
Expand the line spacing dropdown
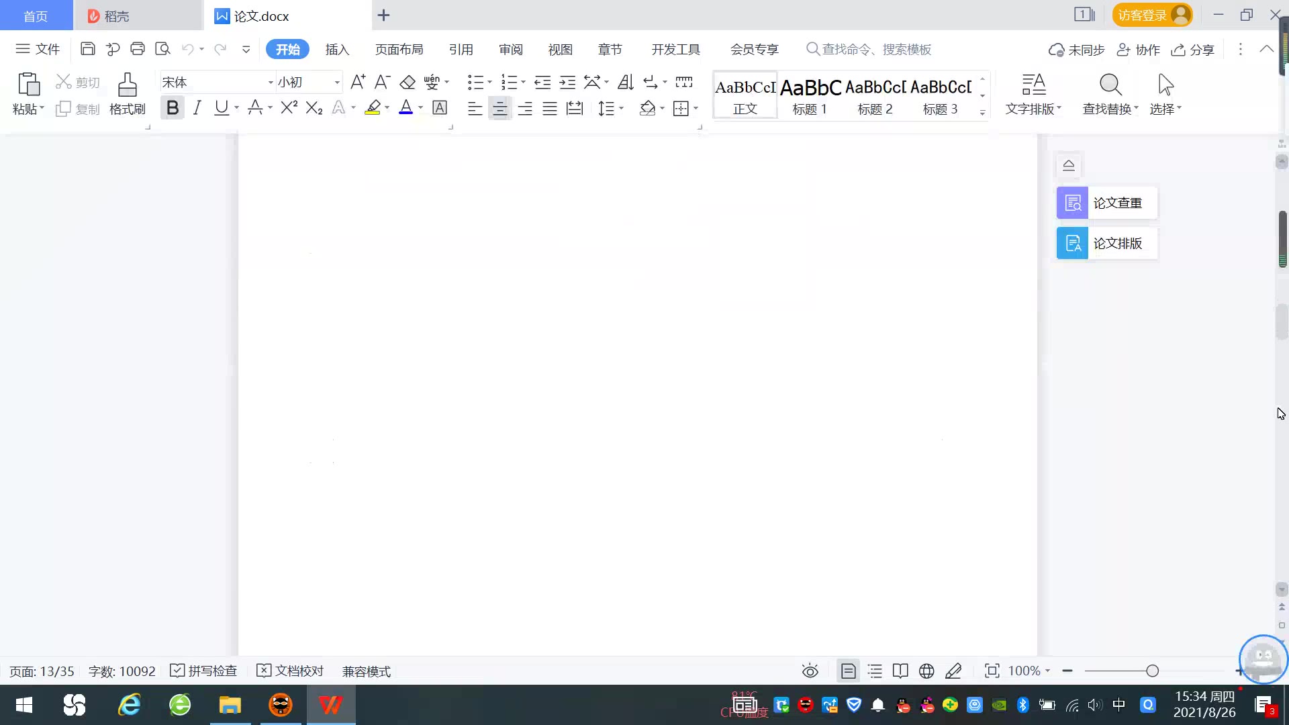[x=622, y=108]
